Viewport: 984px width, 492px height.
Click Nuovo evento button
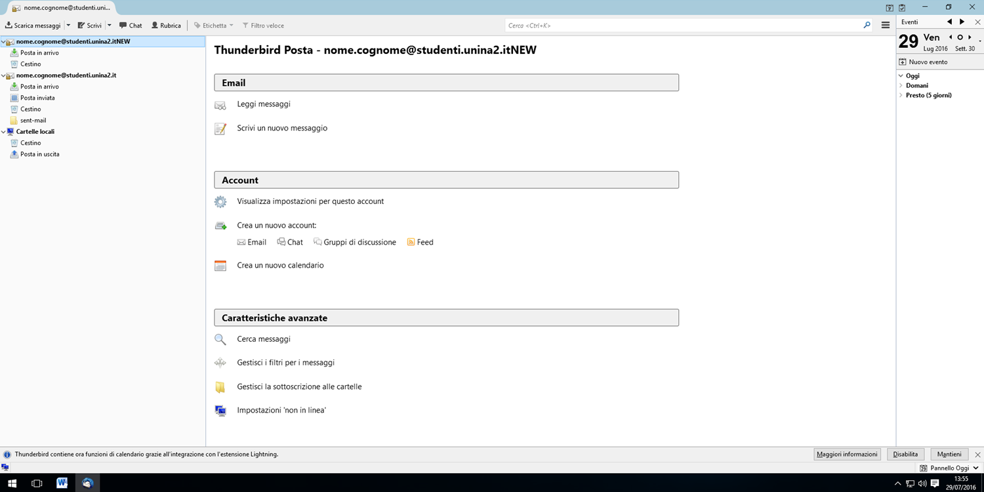coord(923,62)
